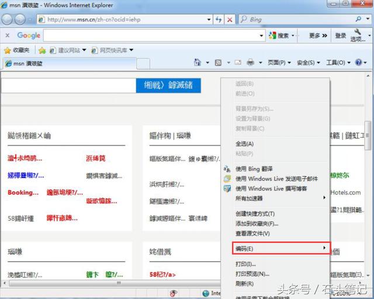Viewport: 374px width, 299px height.
Task: Open the 所有加速器 submenu
Action: click(x=275, y=198)
